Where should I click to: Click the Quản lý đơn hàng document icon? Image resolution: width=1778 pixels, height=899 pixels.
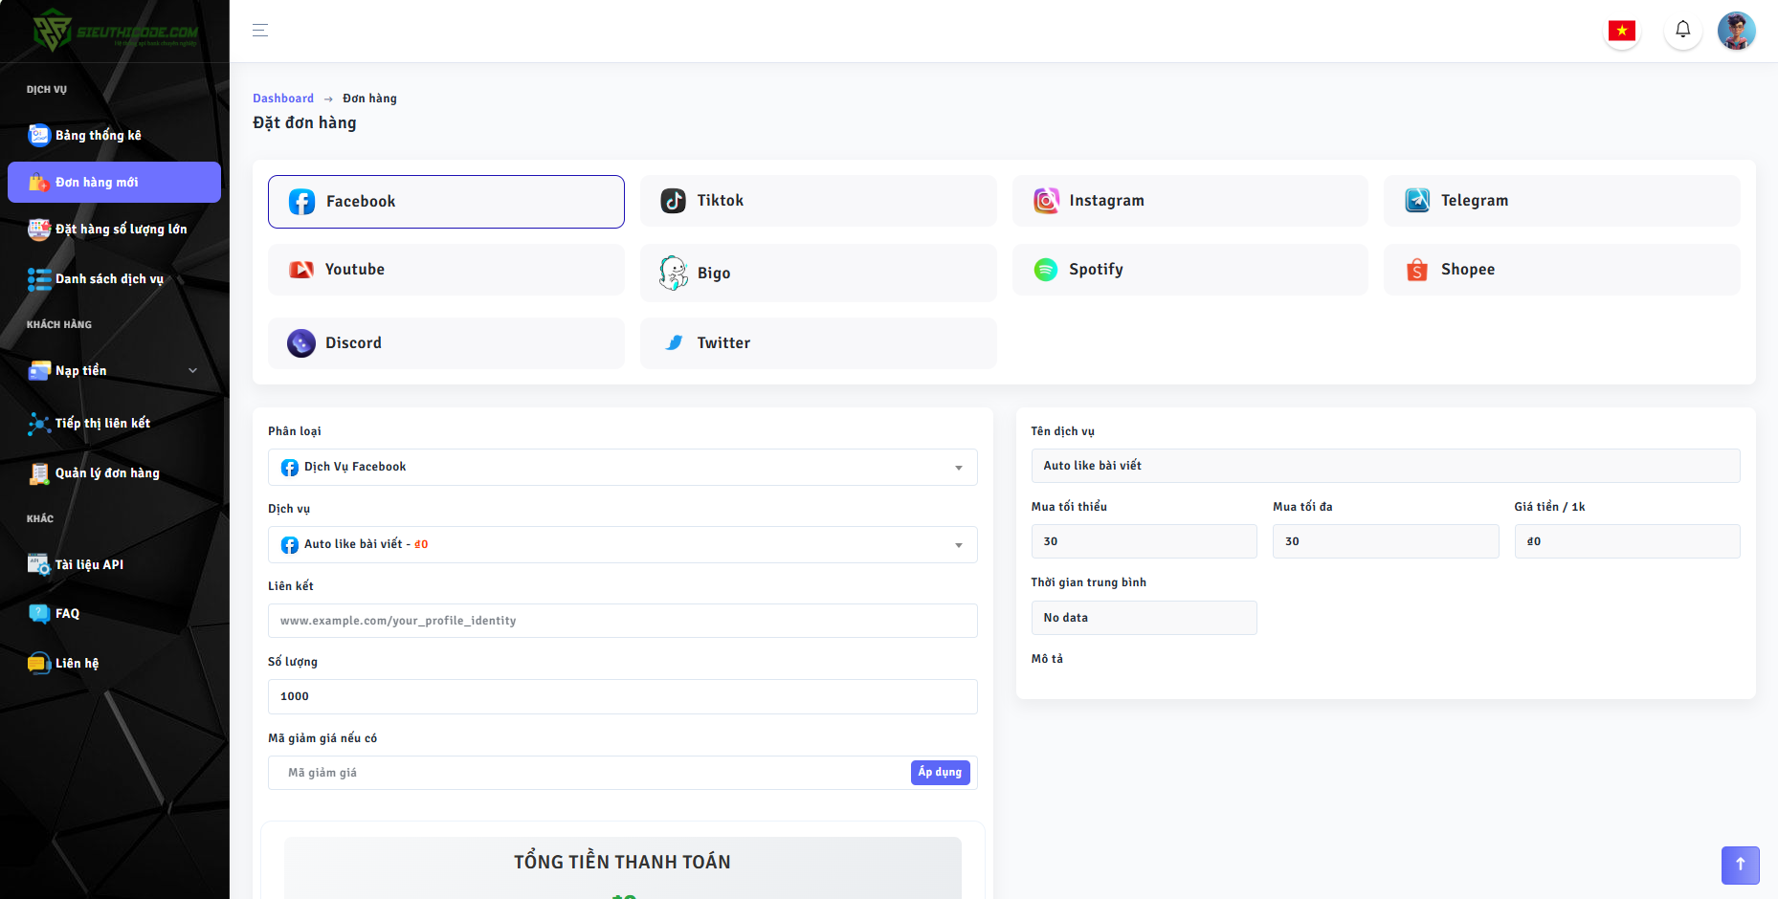39,473
